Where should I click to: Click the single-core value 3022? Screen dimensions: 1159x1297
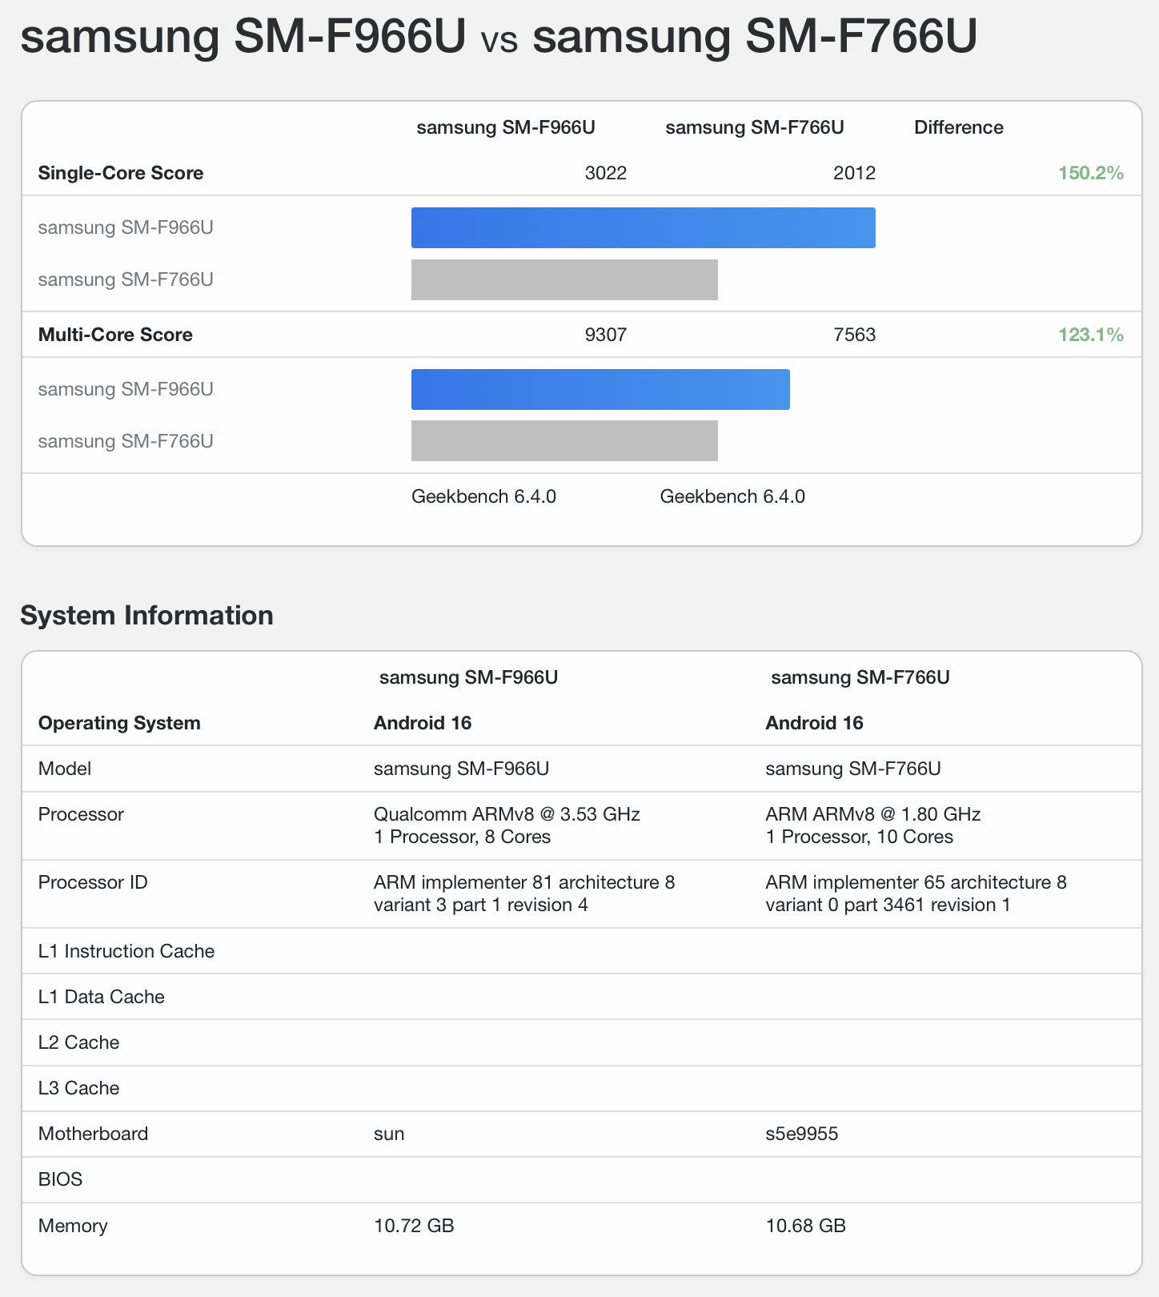tap(606, 173)
